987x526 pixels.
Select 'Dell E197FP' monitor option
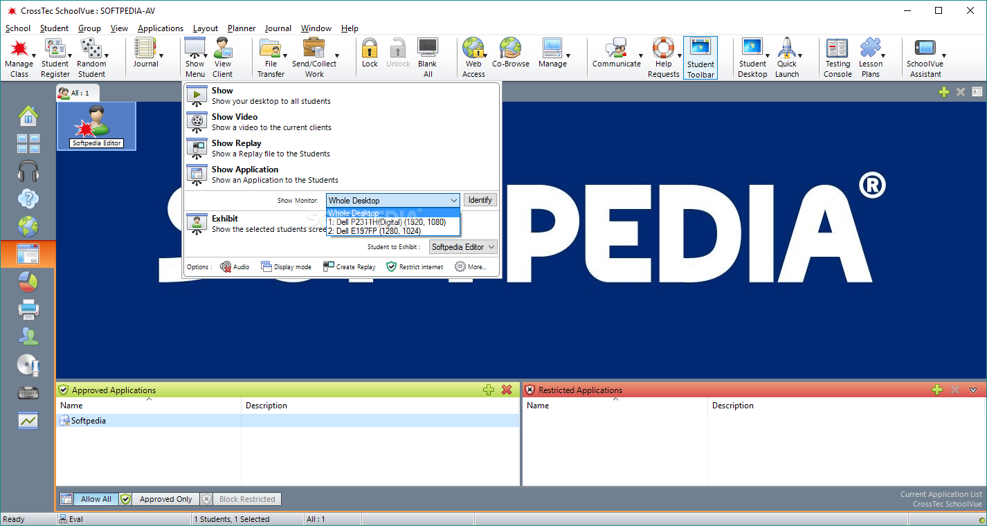(x=393, y=231)
